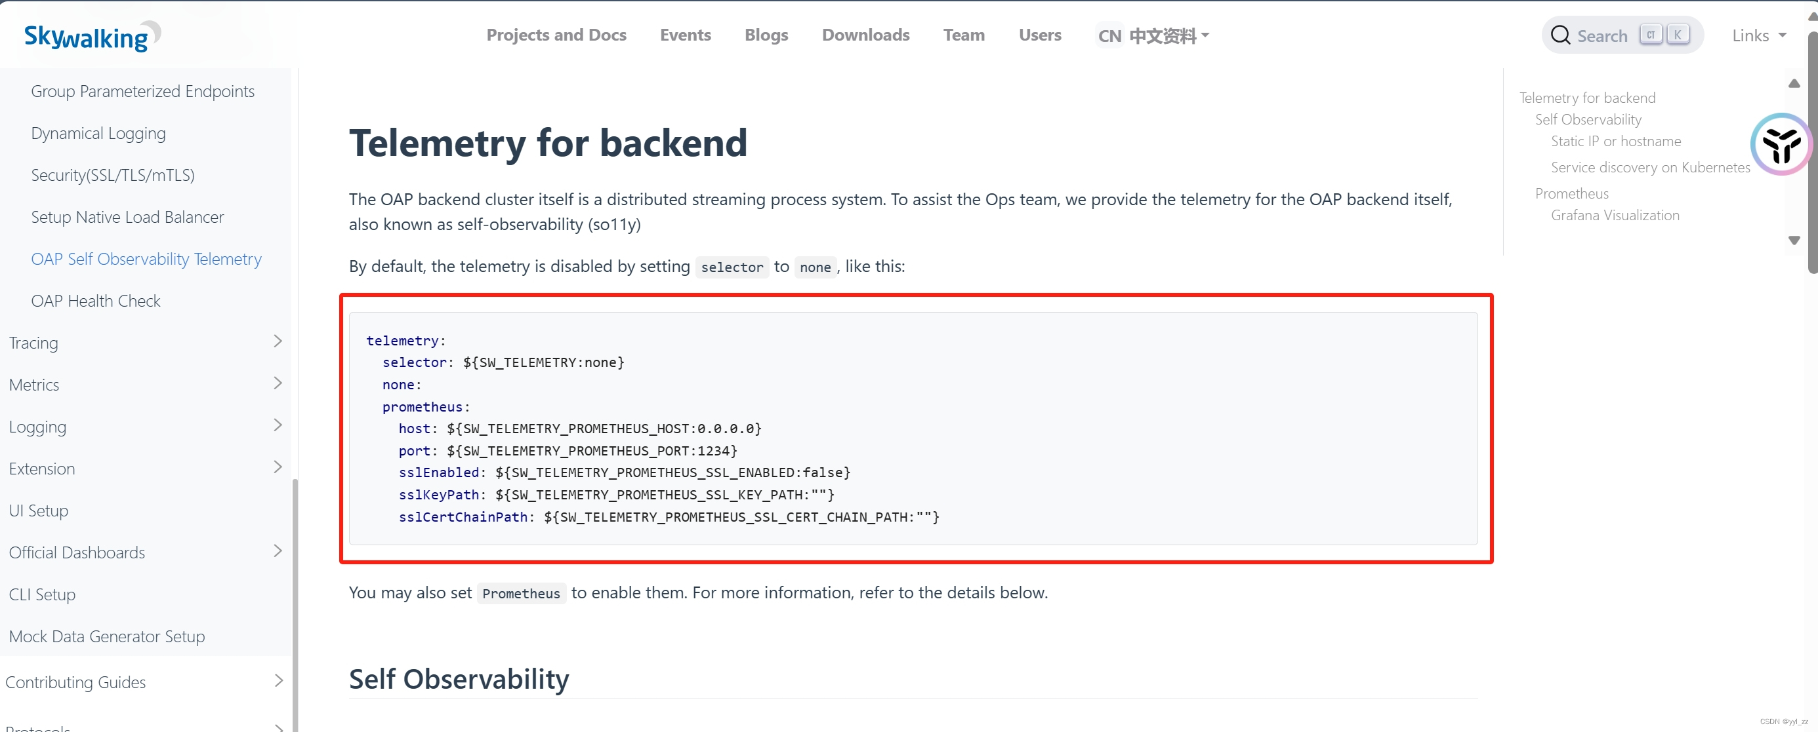Click the search magnifier icon
Screen dimensions: 1818x732
[1560, 35]
